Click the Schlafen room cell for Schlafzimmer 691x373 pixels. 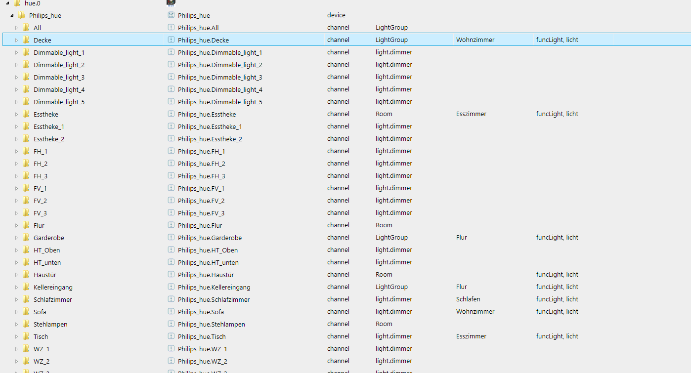468,299
